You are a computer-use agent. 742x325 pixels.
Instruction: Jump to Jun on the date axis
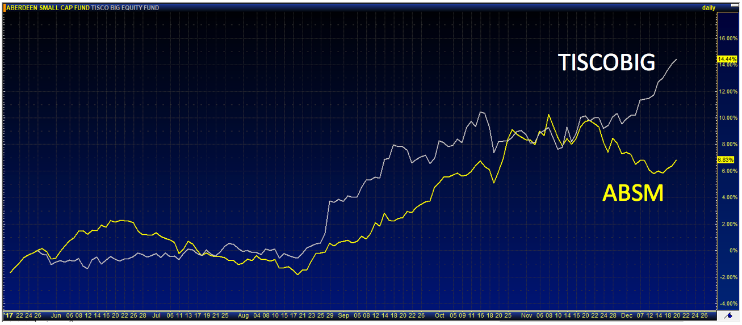(x=56, y=315)
